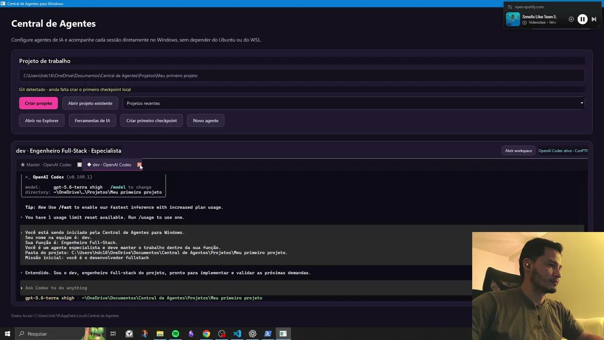Open File Explorer from the taskbar
The width and height of the screenshot is (604, 340).
tap(160, 334)
